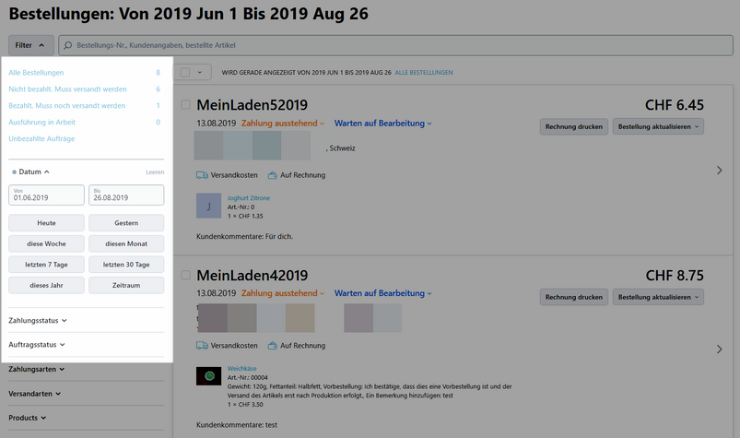Image resolution: width=740 pixels, height=438 pixels.
Task: Open second order details arrow
Action: click(719, 349)
